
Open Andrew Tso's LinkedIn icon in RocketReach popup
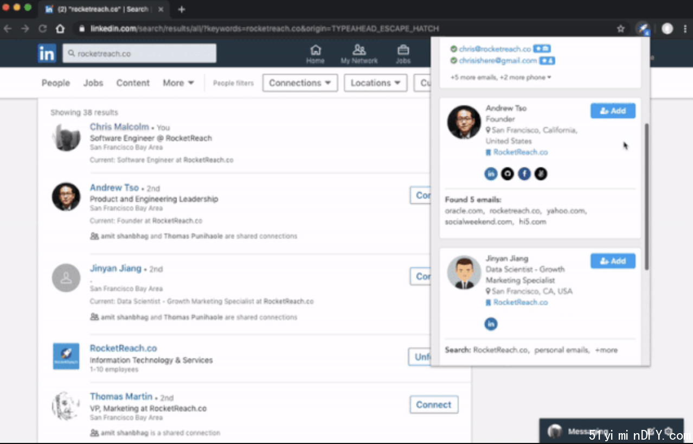click(x=491, y=174)
